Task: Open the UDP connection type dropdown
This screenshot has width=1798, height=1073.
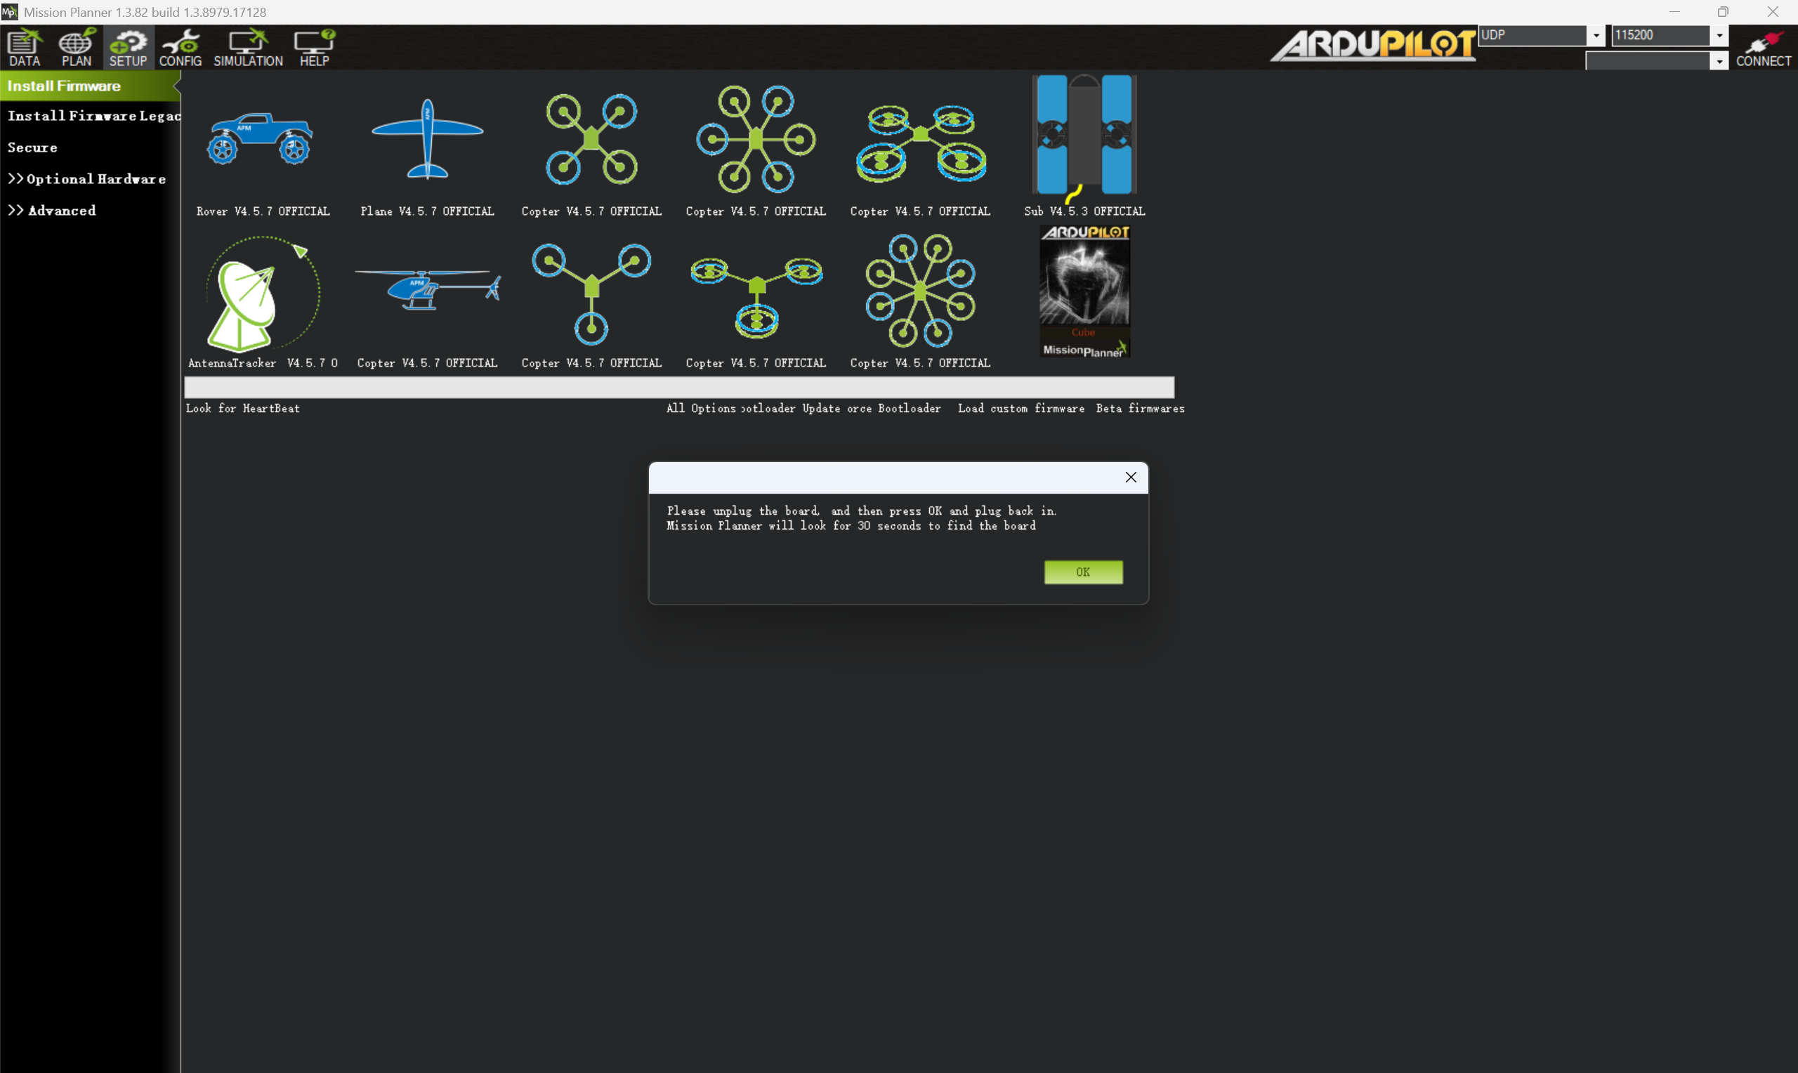Action: pos(1596,35)
